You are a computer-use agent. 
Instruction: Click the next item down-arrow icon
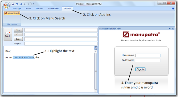click(28, 4)
